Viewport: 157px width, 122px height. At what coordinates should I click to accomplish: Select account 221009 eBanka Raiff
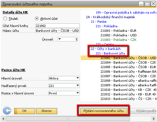pyautogui.click(x=128, y=85)
